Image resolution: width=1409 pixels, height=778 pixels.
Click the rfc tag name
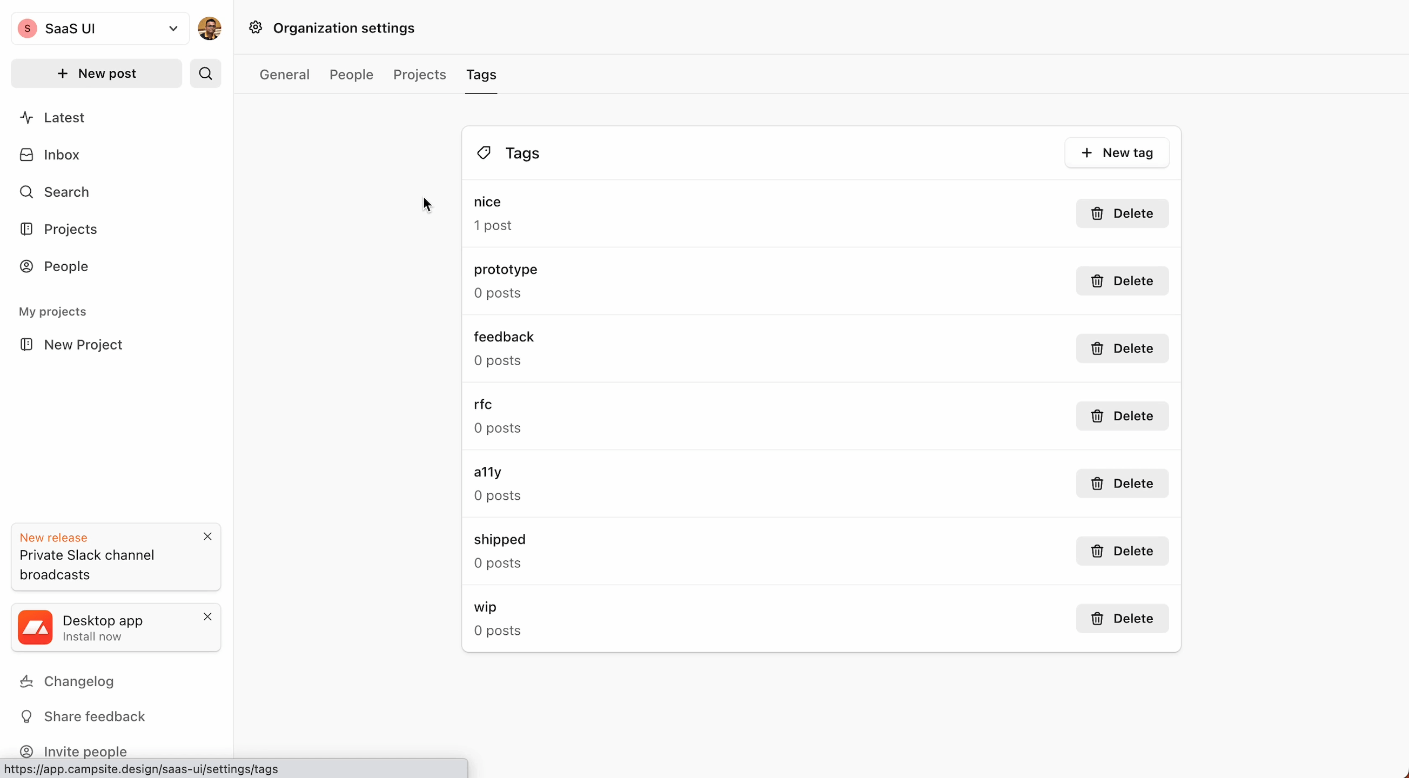483,404
